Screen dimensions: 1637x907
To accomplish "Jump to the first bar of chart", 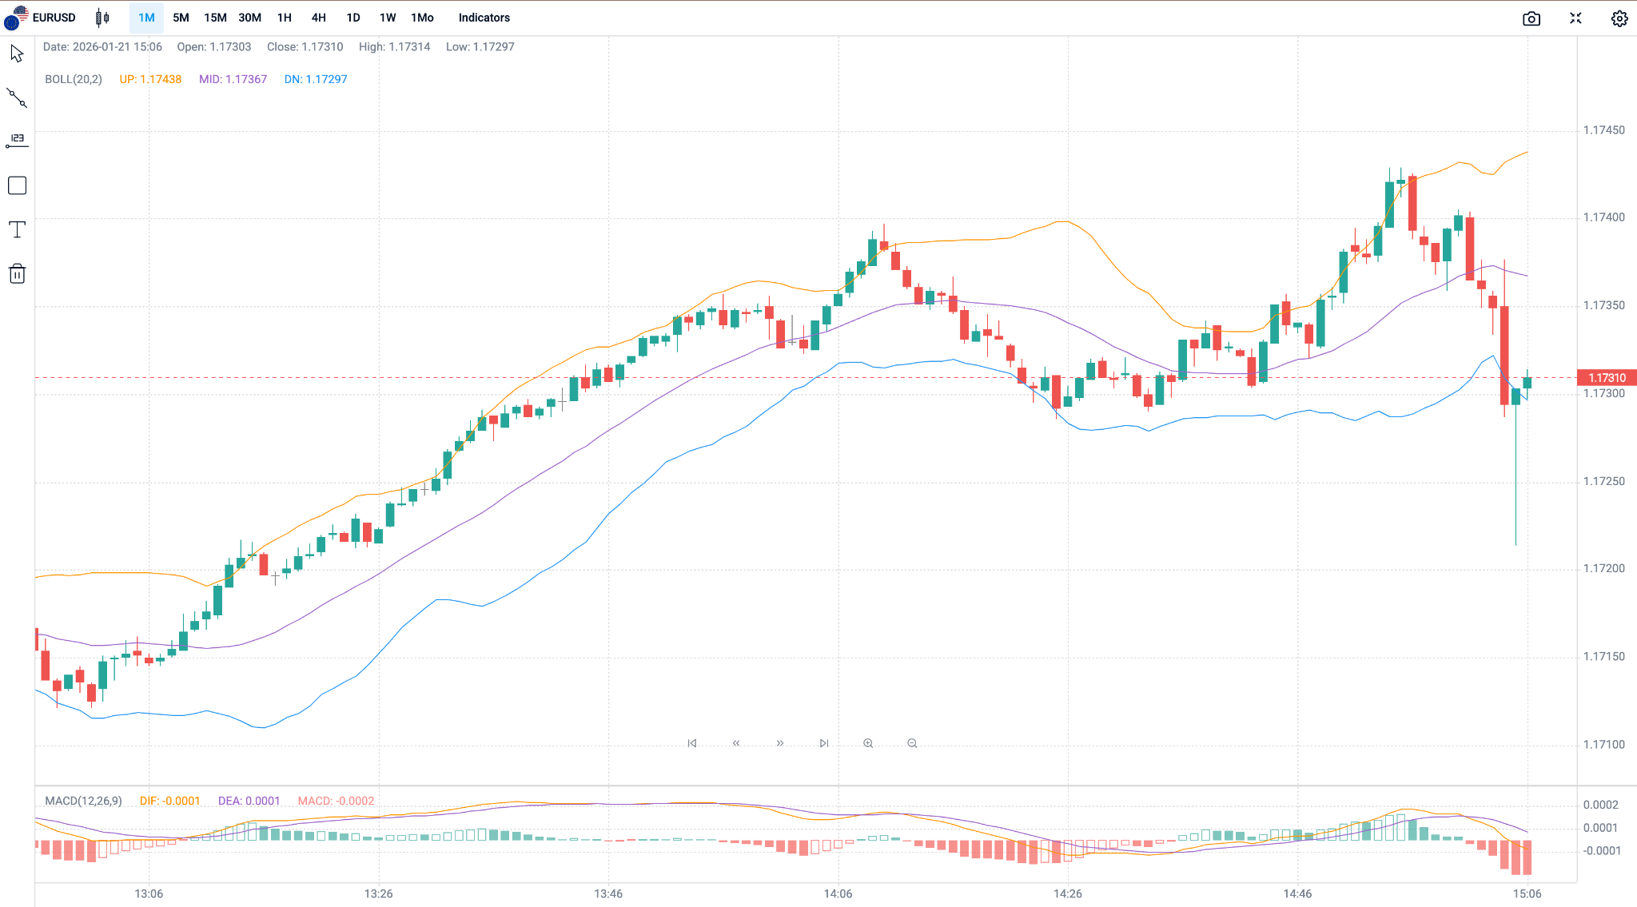I will [x=692, y=743].
